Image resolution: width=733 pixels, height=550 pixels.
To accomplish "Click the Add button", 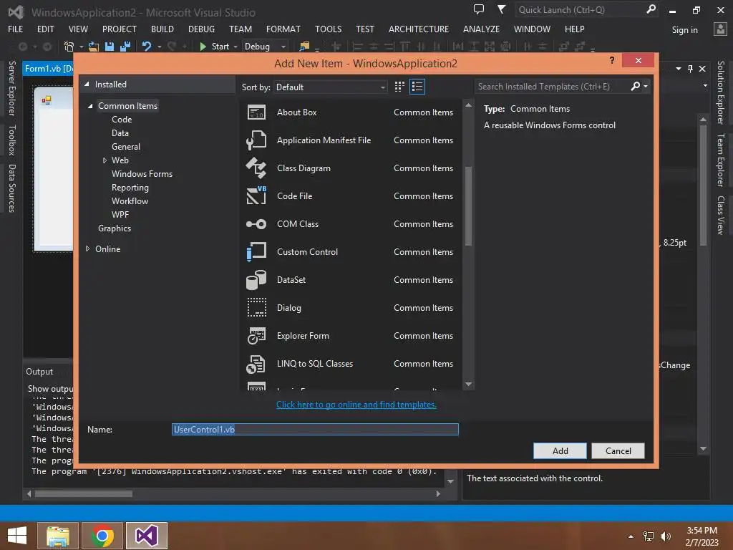I will tap(560, 451).
